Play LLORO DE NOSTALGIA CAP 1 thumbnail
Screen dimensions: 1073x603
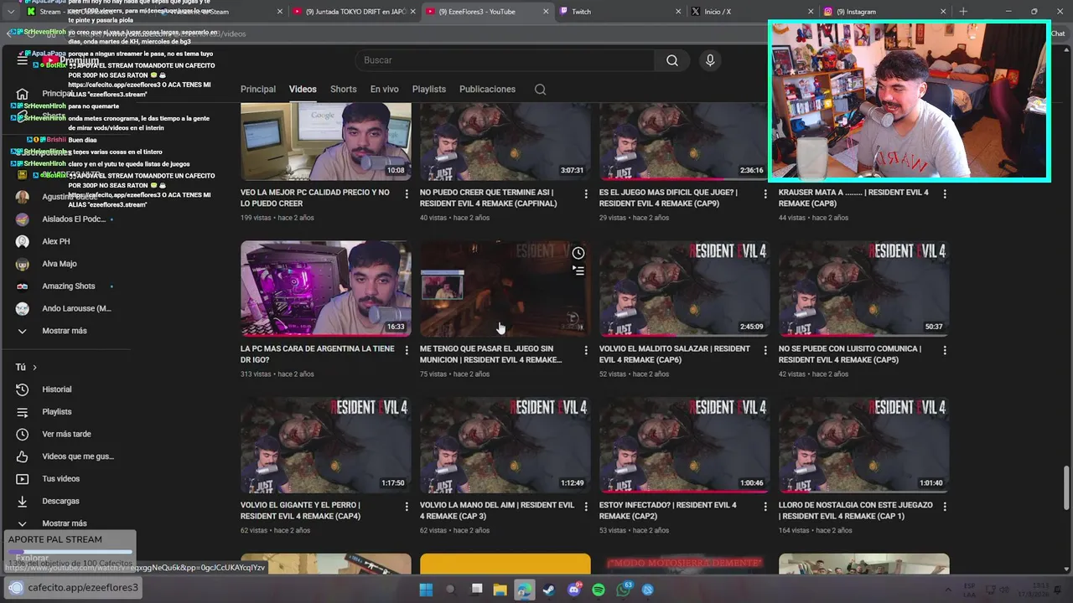pyautogui.click(x=864, y=446)
